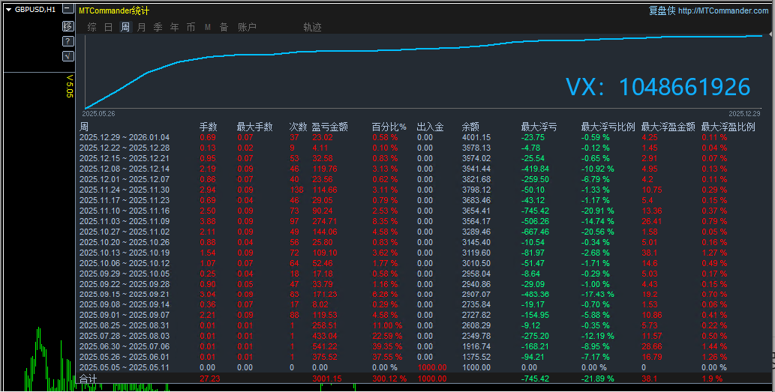Expand the GBPUSD,H1 dropdown triangle
The height and width of the screenshot is (392, 775).
point(8,10)
